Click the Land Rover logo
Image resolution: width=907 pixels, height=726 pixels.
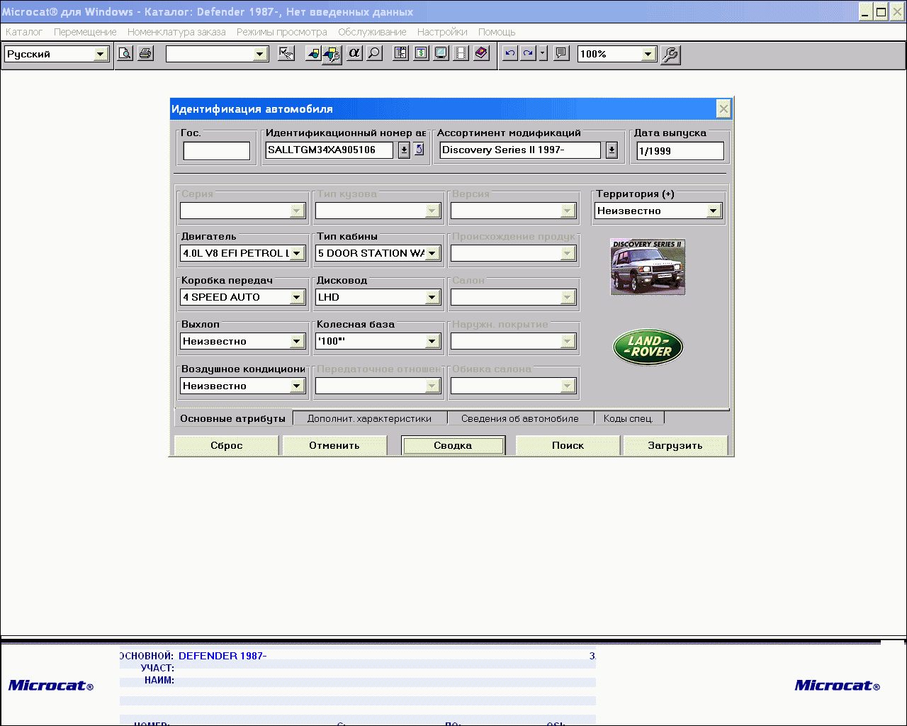(648, 347)
